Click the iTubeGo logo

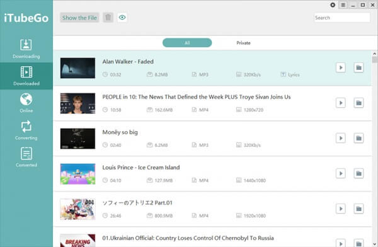pos(26,18)
